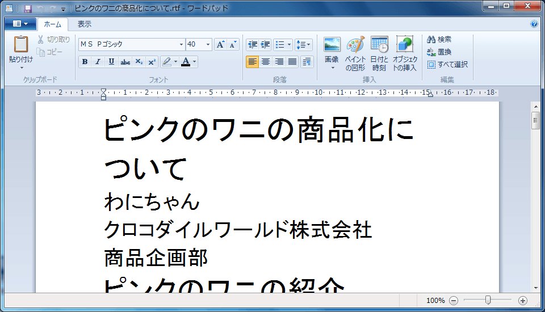
Task: Toggle Bold formatting
Action: click(x=85, y=62)
